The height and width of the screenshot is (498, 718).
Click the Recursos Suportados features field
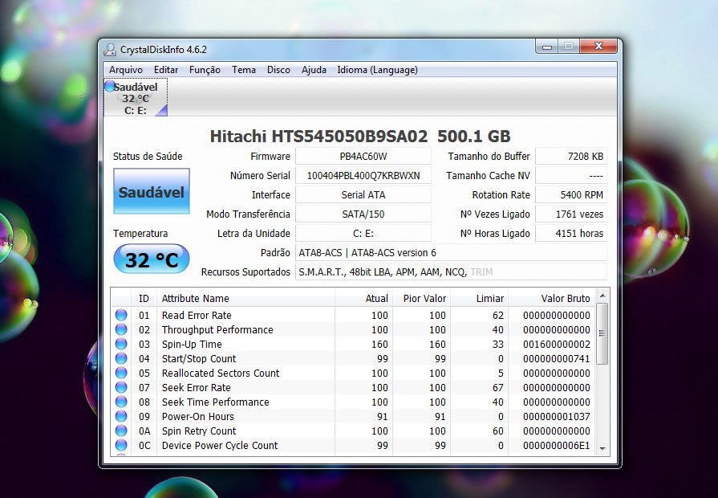pyautogui.click(x=451, y=272)
